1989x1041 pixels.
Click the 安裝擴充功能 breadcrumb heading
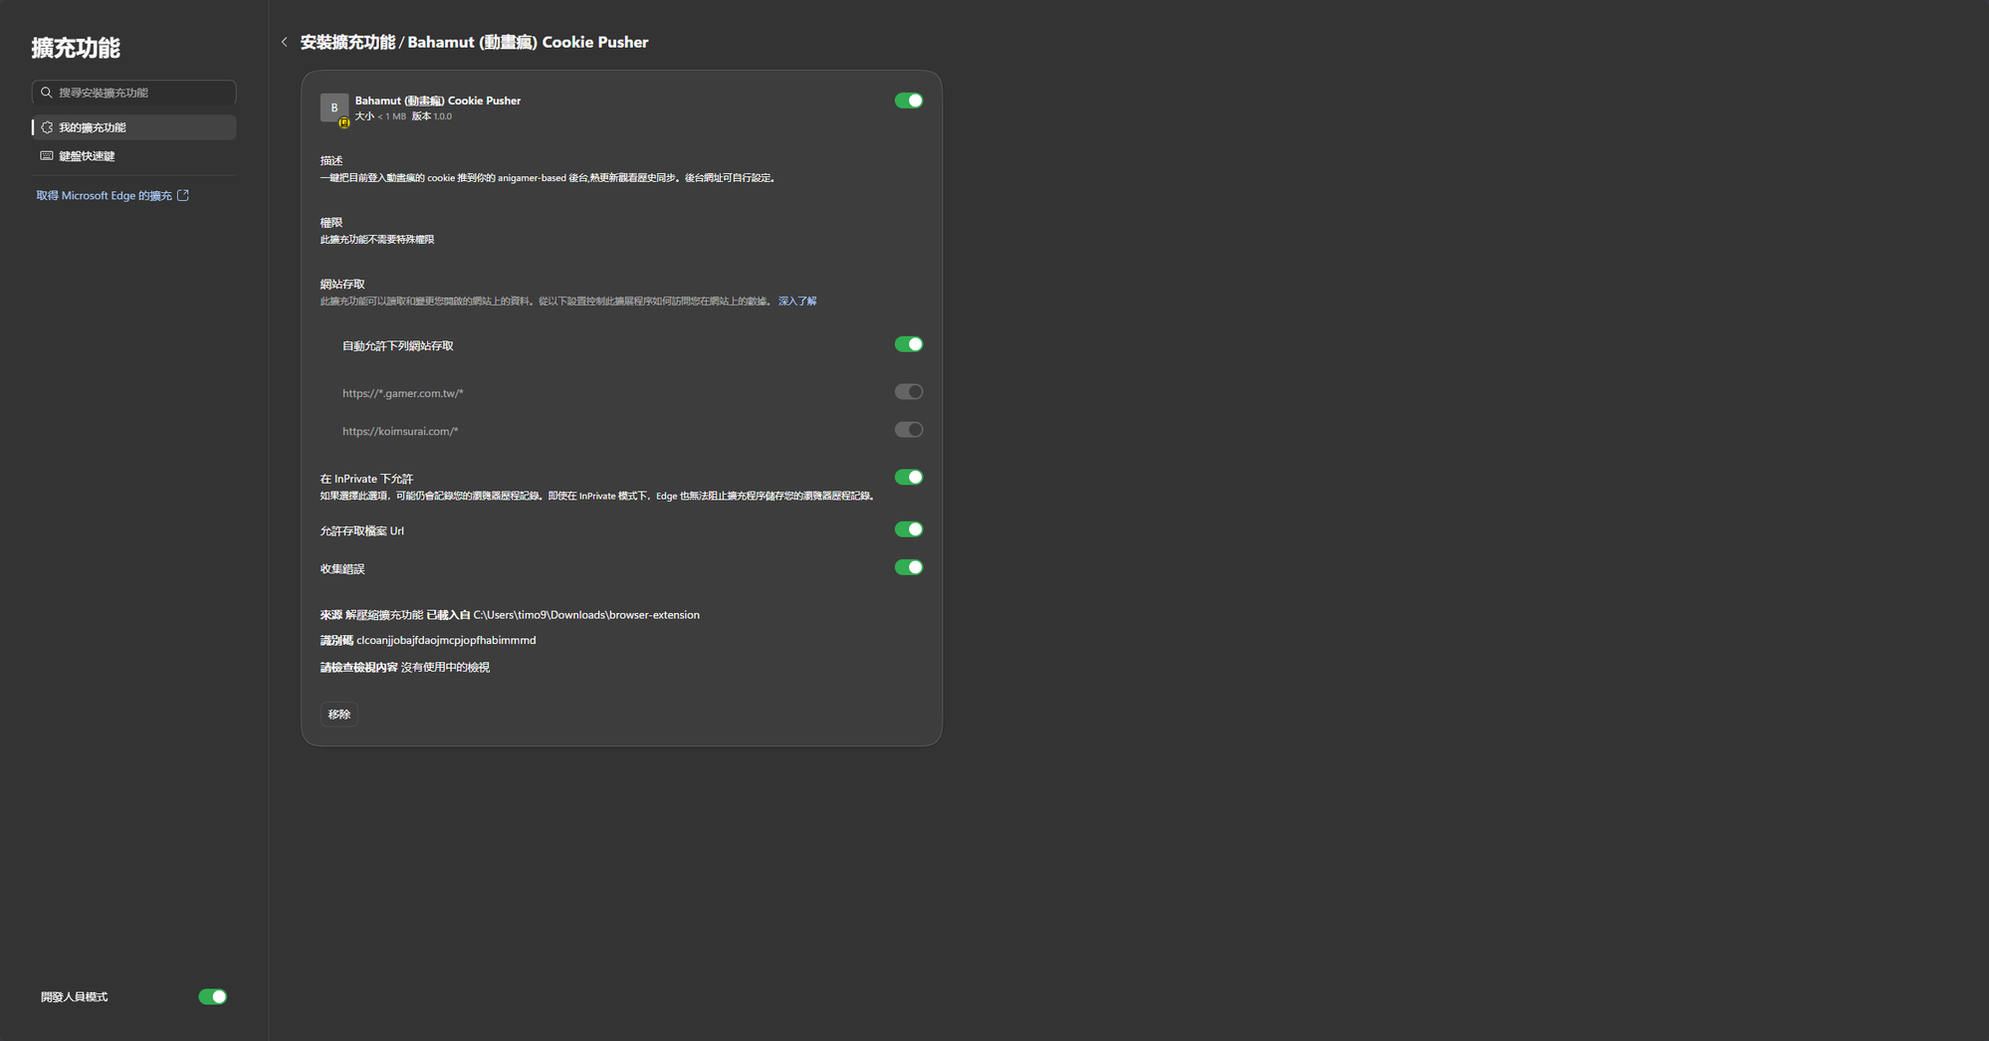[347, 42]
